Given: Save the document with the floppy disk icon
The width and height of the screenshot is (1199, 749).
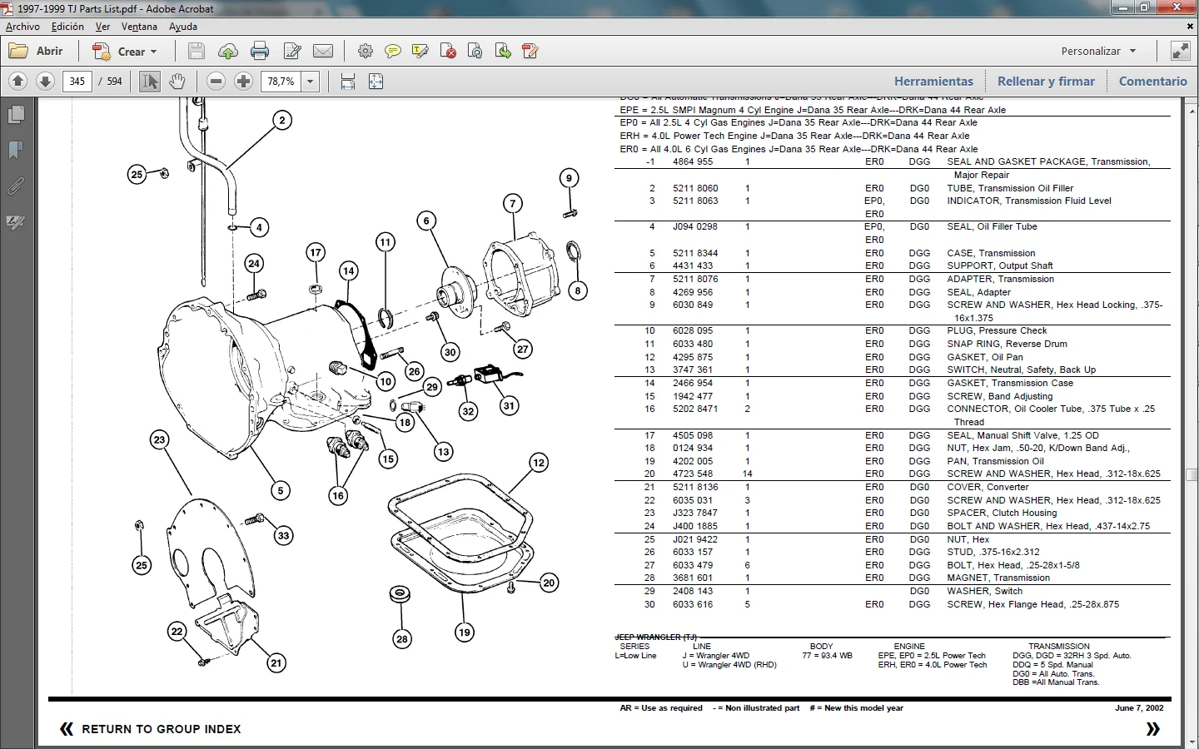Looking at the screenshot, I should 197,52.
